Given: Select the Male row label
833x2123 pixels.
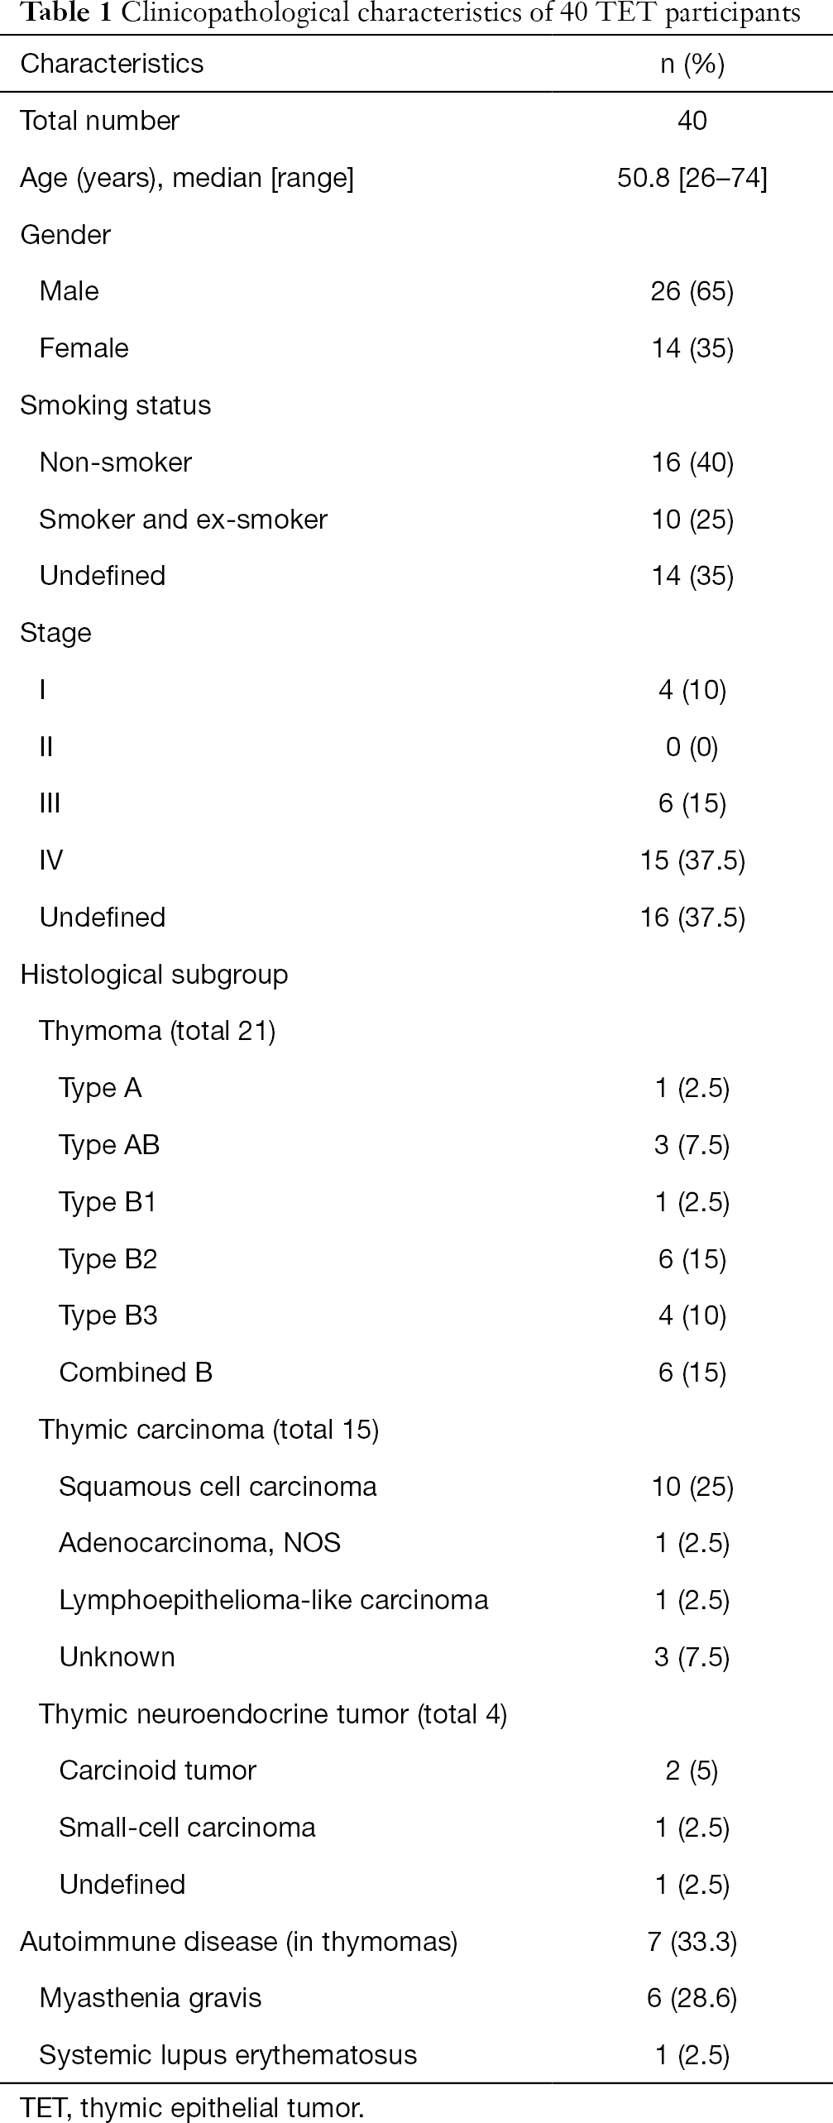Looking at the screenshot, I should (69, 291).
